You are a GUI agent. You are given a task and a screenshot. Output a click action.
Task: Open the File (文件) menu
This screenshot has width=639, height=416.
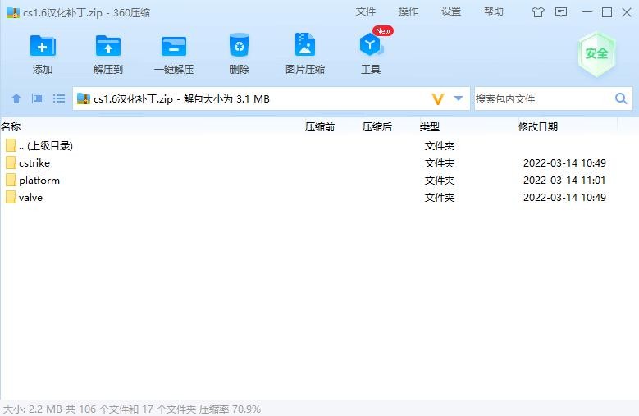click(366, 11)
